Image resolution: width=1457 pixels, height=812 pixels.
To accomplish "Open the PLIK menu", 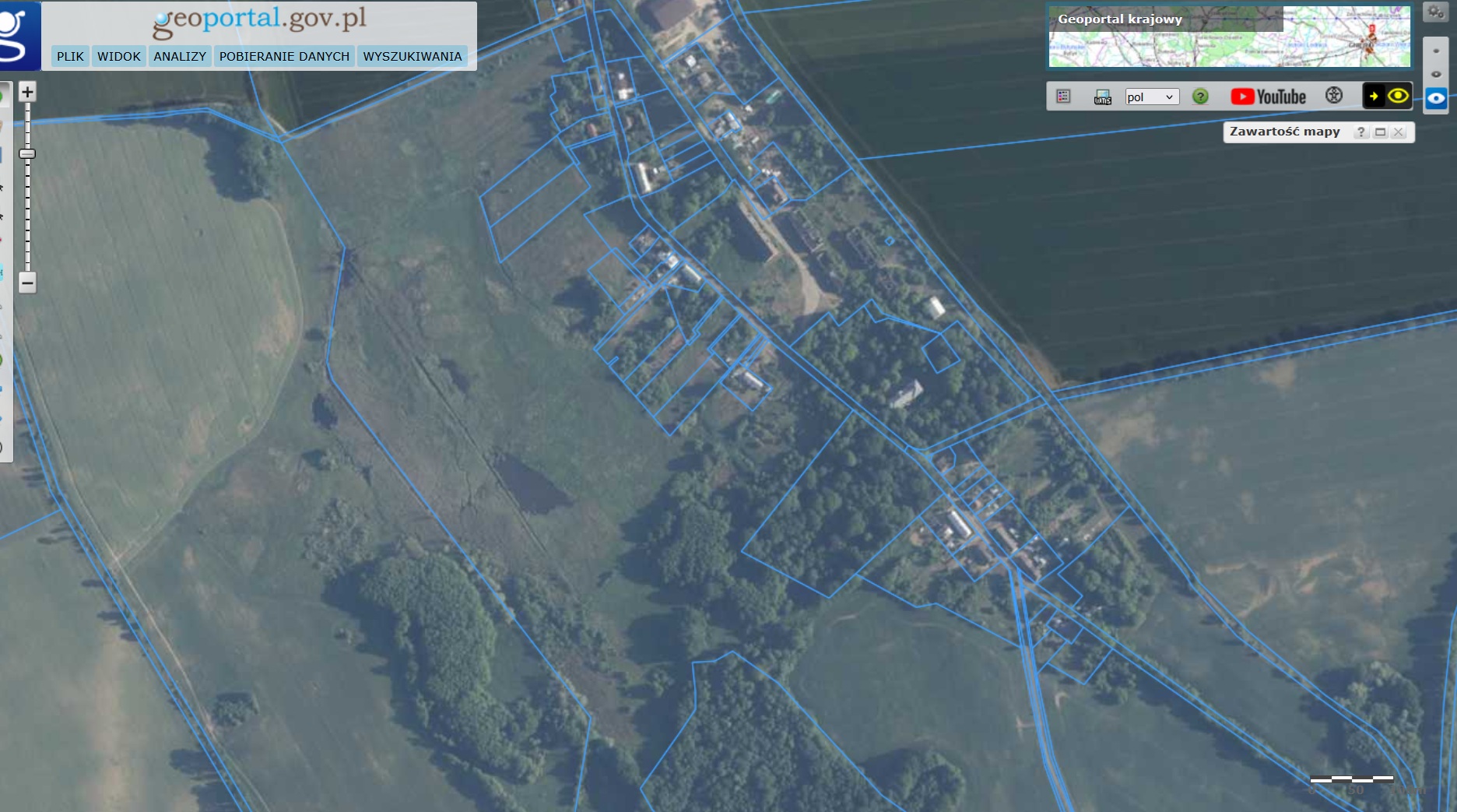I will (70, 56).
